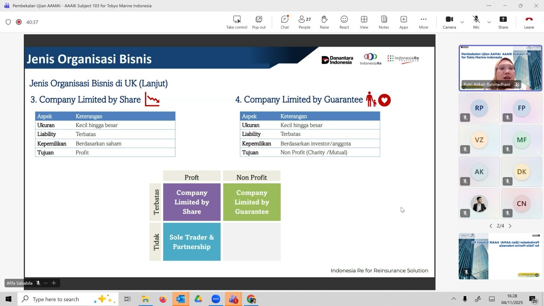This screenshot has width=544, height=306.
Task: Go to previous participant page
Action: [491, 226]
